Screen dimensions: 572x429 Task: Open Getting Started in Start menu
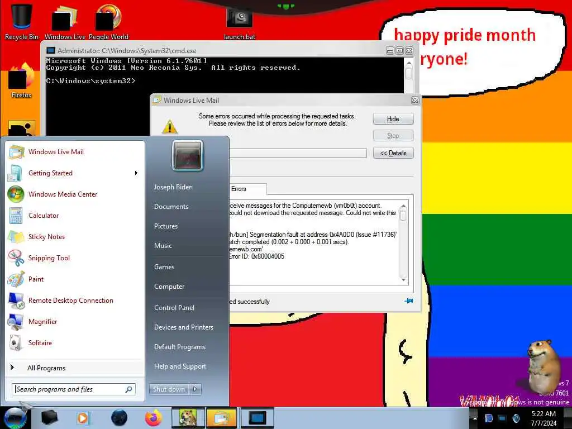tap(75, 173)
